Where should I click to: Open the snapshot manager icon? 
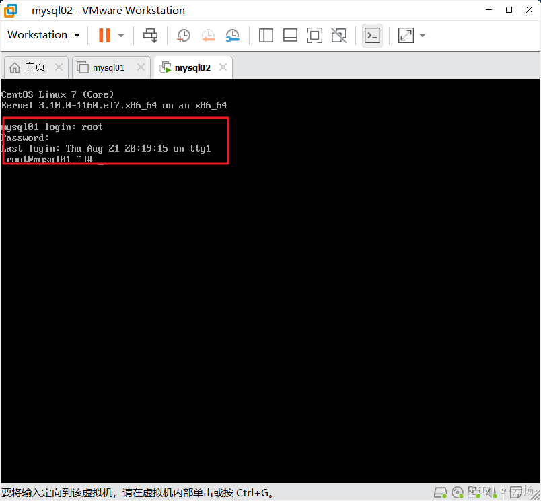pos(233,36)
